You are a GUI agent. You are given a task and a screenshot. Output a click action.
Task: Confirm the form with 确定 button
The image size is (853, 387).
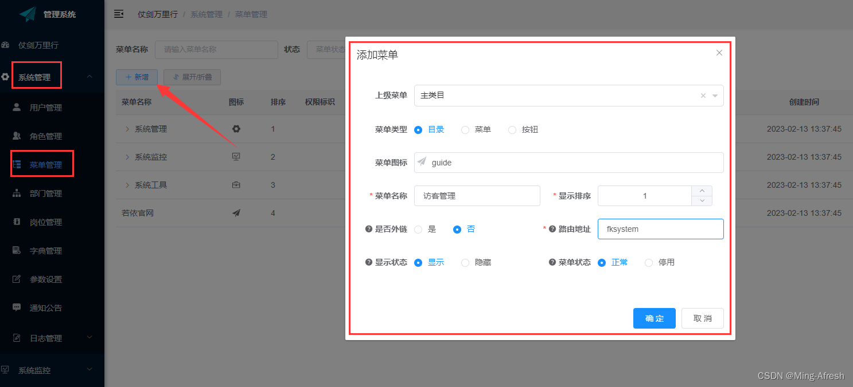[x=654, y=318]
